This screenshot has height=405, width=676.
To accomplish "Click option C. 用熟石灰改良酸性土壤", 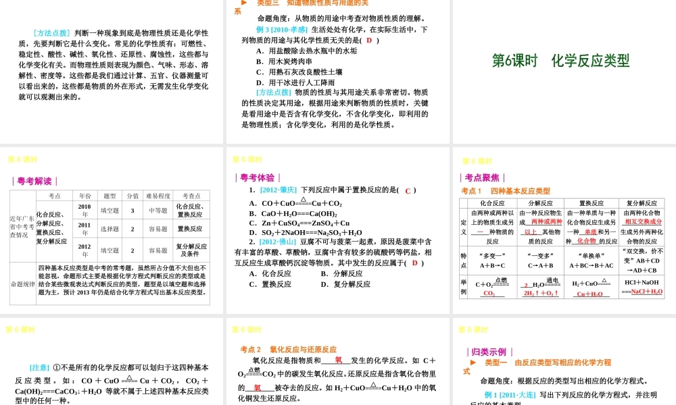I will [x=299, y=72].
